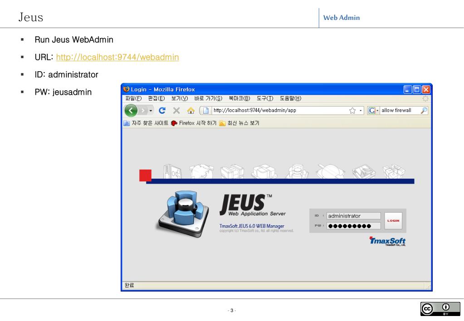Click the JEUS server cube logo
The height and width of the screenshot is (321, 464).
[183, 214]
